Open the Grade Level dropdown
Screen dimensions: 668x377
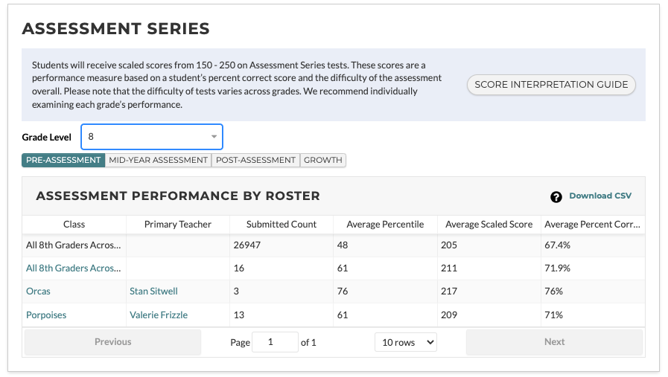click(x=152, y=137)
